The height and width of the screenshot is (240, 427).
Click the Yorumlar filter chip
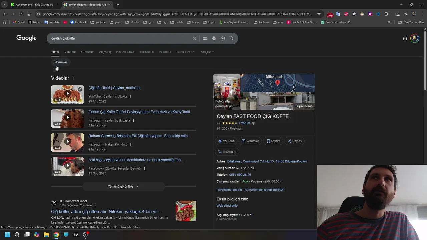[61, 62]
